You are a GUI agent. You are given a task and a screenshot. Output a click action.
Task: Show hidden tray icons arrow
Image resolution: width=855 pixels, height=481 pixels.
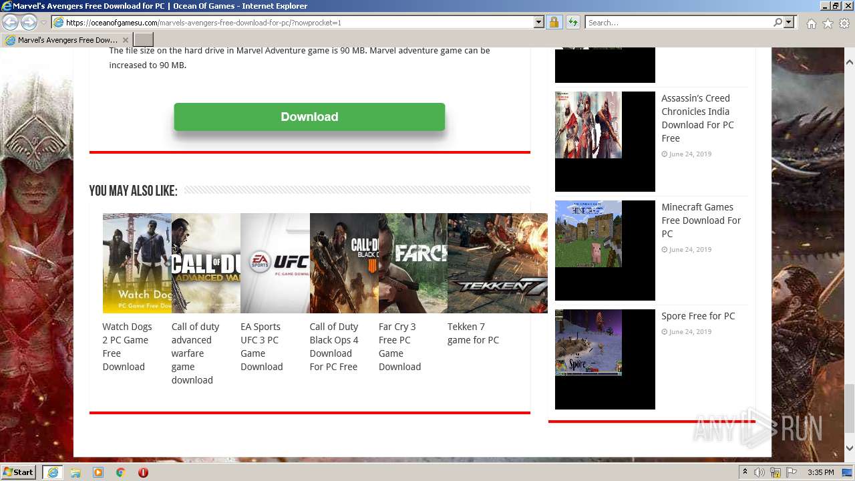point(745,472)
